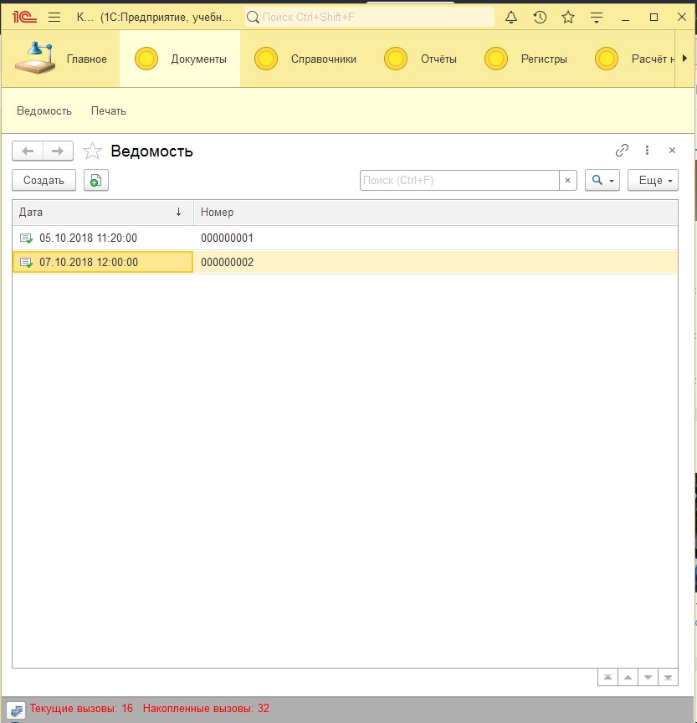Select row dated 05.10.2018 11:20:00
697x723 pixels.
pyautogui.click(x=345, y=238)
